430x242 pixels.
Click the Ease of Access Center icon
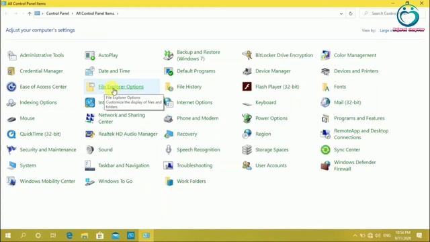[11, 87]
